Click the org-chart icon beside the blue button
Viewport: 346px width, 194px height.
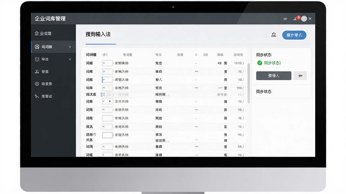[274, 35]
